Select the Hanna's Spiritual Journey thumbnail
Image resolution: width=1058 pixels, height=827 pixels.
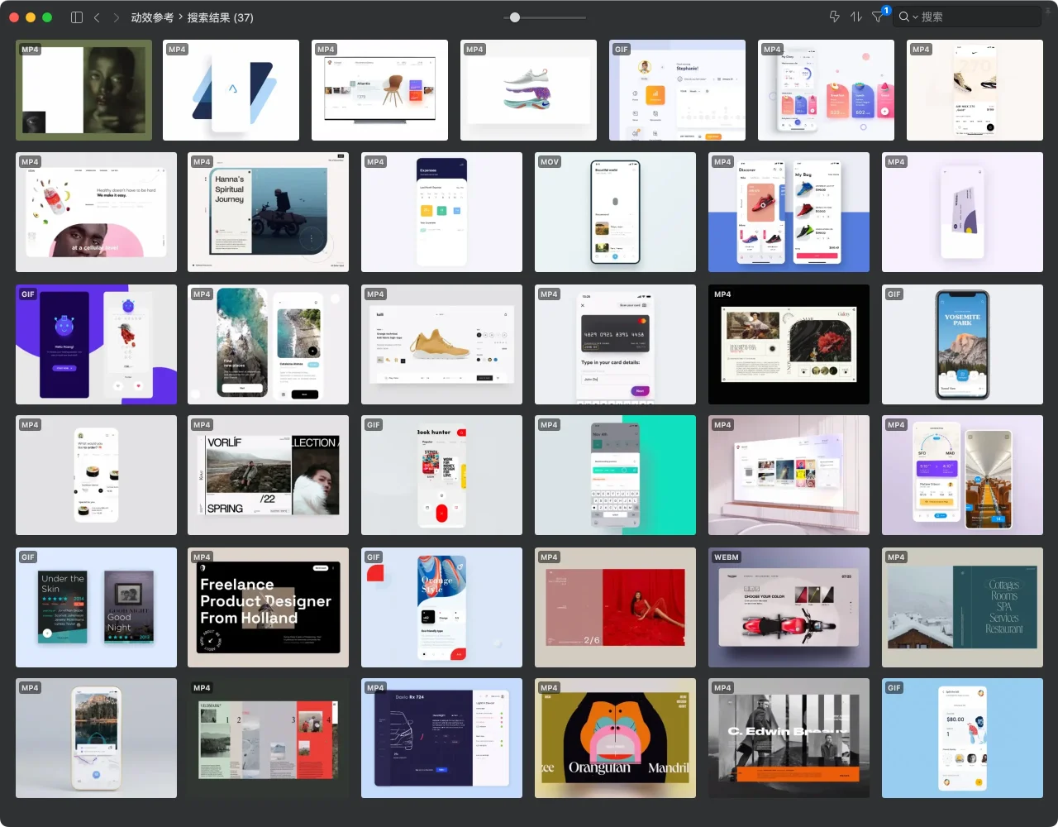tap(268, 212)
